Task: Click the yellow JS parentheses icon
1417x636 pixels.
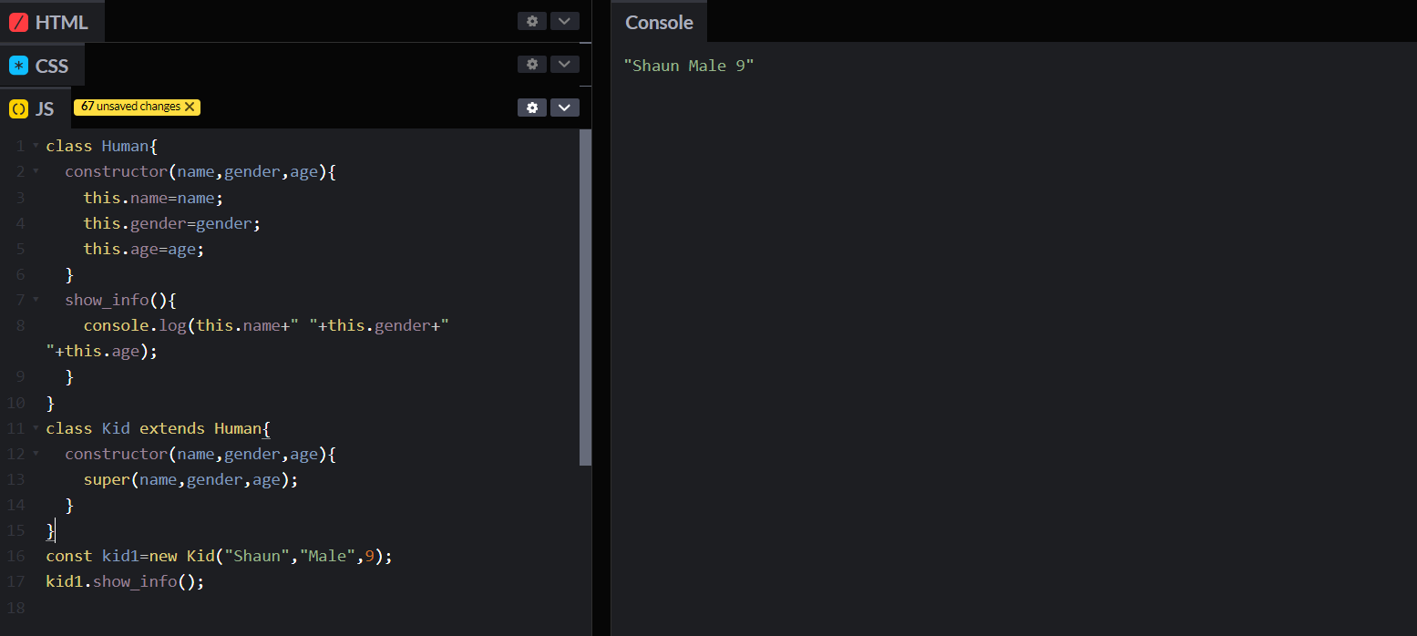Action: 18,109
